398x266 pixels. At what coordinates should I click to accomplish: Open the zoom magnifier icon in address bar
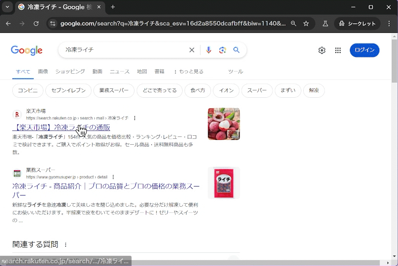(294, 24)
